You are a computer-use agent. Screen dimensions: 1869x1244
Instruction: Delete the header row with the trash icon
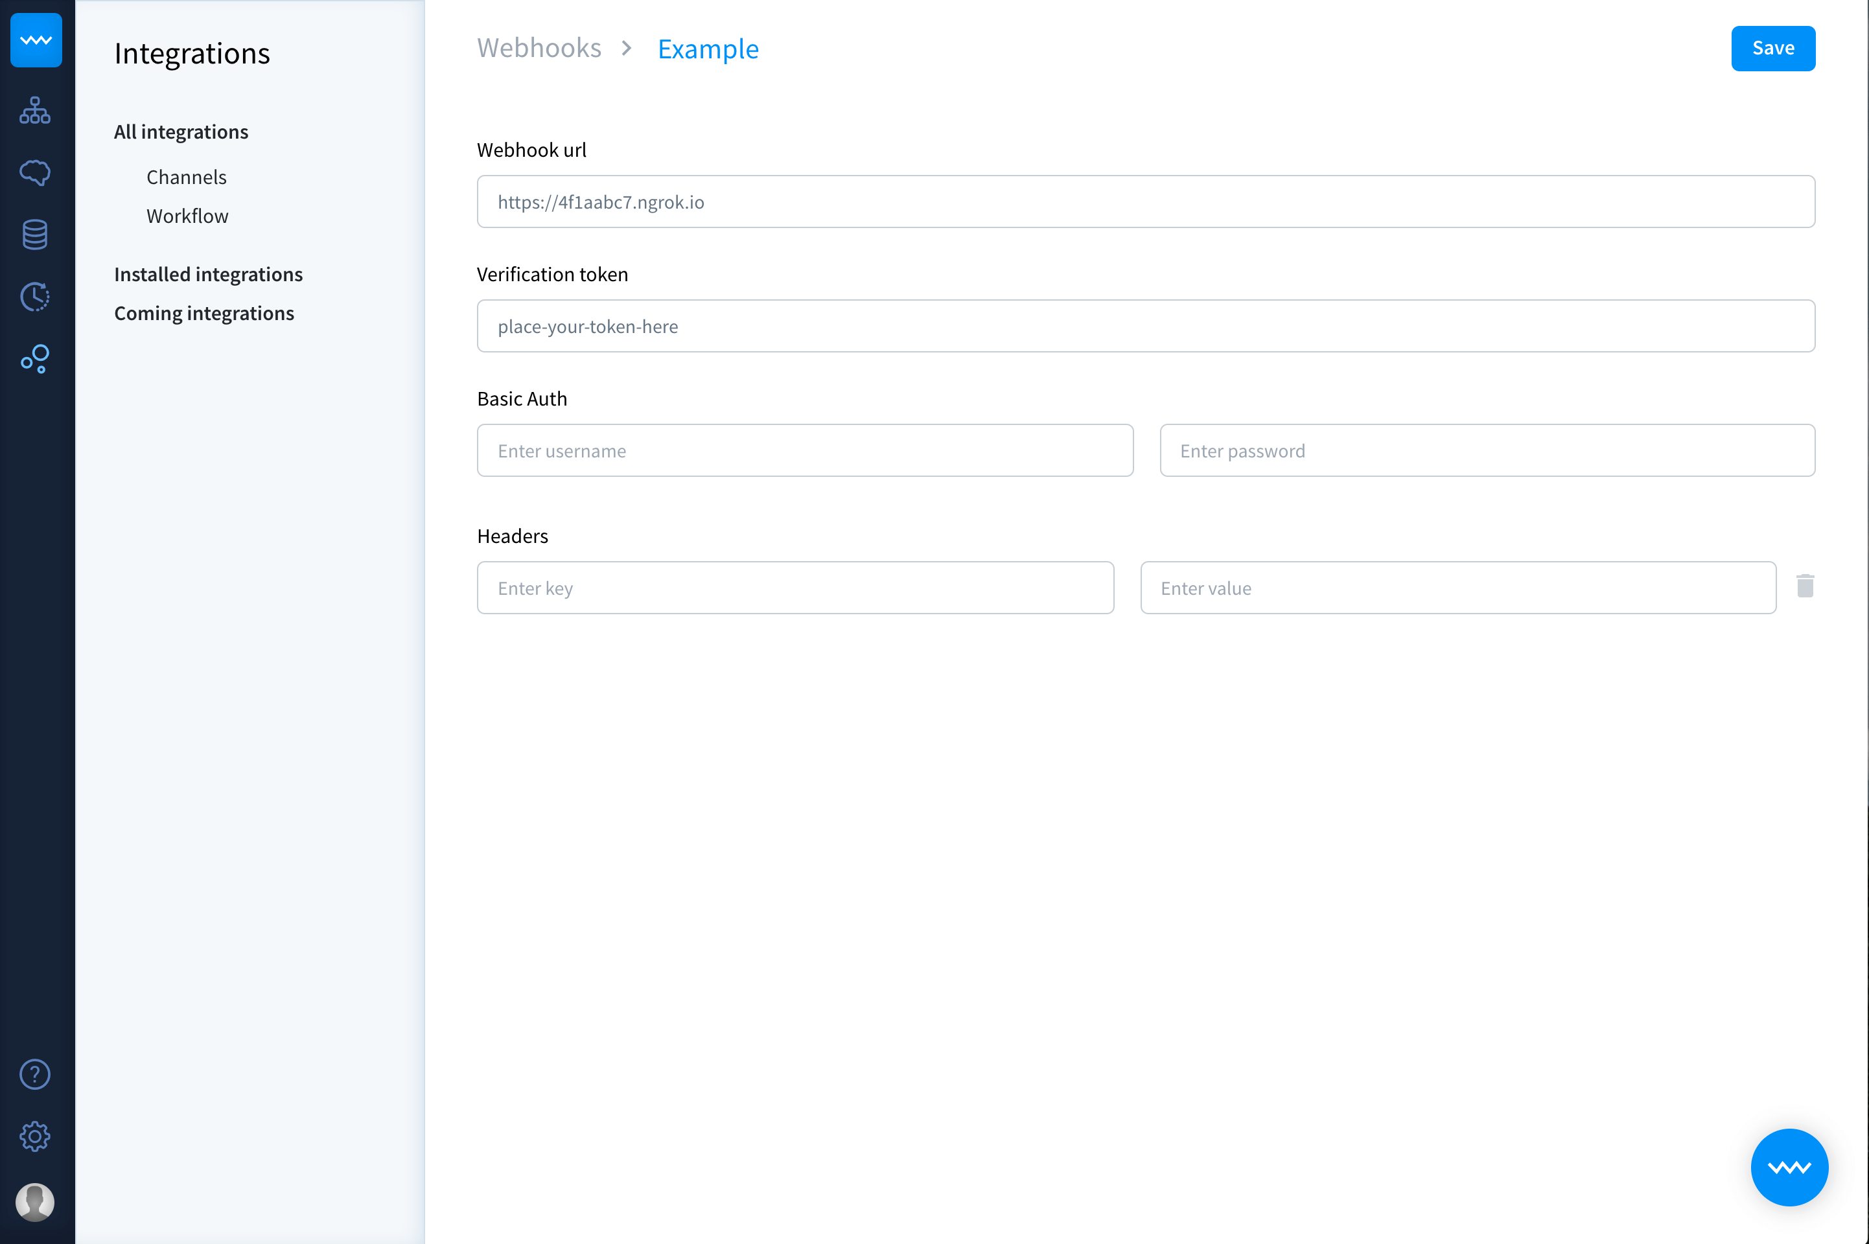point(1805,586)
